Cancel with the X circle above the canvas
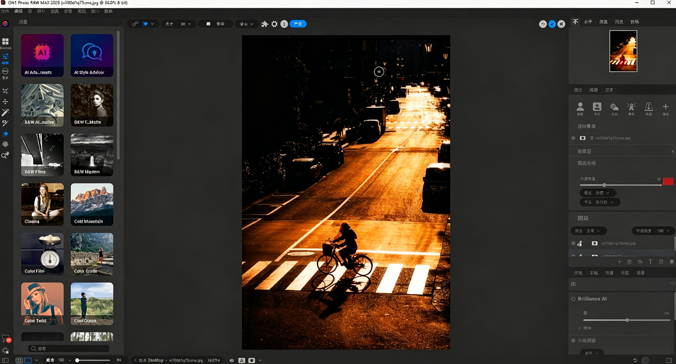This screenshot has height=364, width=676. point(561,24)
